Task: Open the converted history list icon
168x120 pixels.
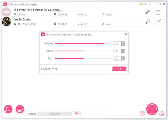Action: [x=162, y=114]
